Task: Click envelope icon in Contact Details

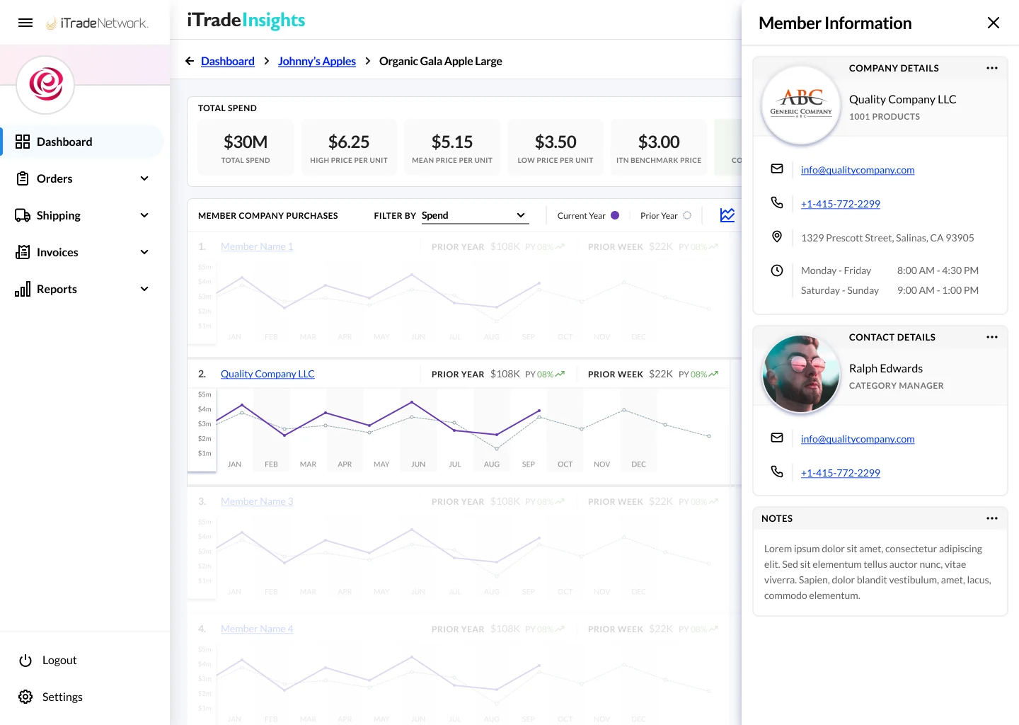Action: 777,438
